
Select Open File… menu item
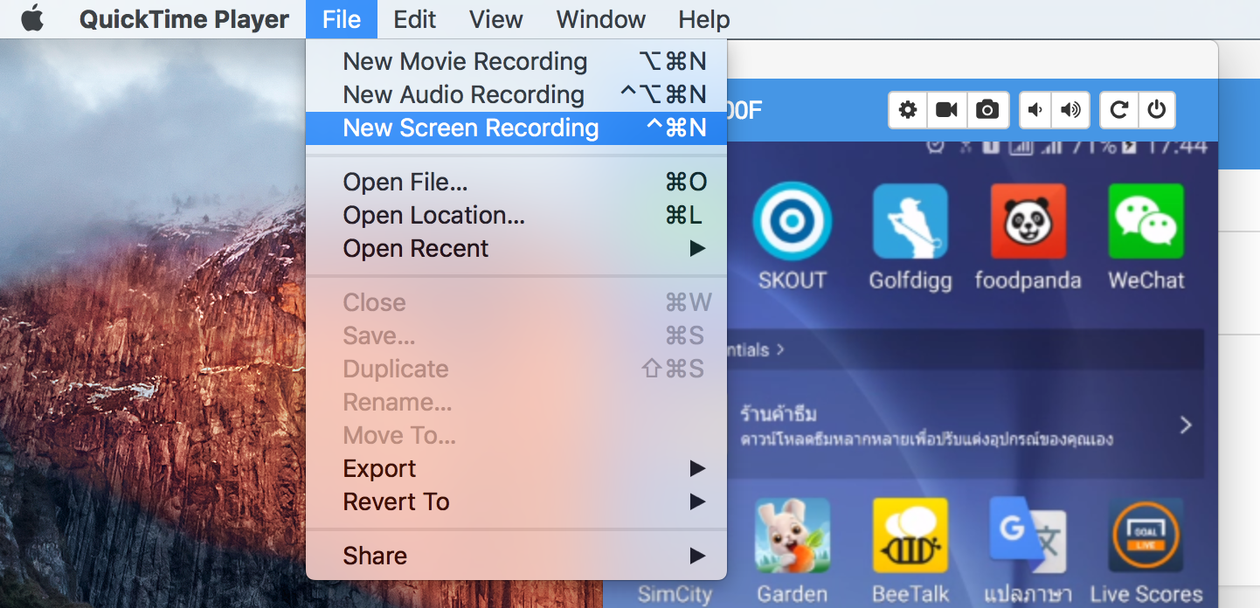(x=516, y=182)
